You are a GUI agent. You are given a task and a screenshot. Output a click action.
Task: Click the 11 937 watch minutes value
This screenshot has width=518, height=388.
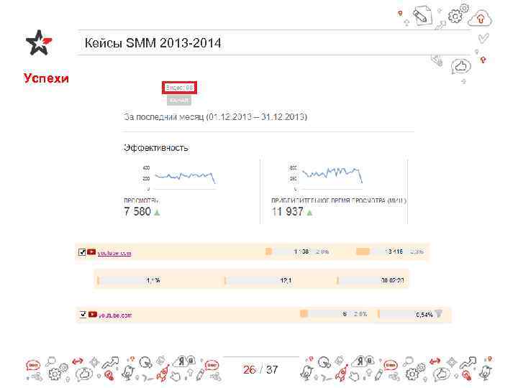[x=287, y=211]
